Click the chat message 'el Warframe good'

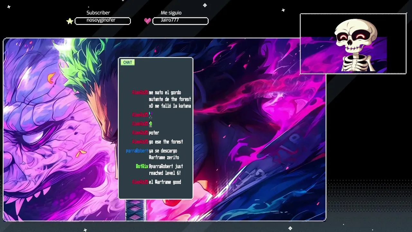(x=165, y=182)
